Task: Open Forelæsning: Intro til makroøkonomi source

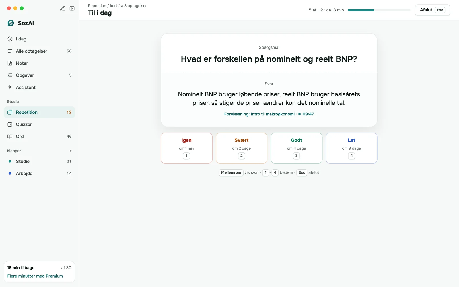Action: coord(259,114)
